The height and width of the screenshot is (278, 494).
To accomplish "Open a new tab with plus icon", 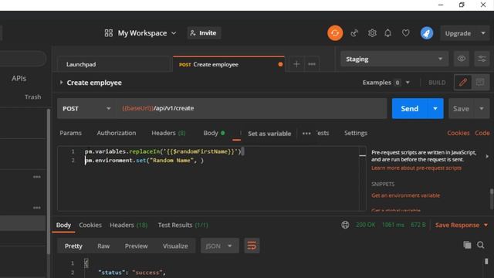I will coord(296,64).
